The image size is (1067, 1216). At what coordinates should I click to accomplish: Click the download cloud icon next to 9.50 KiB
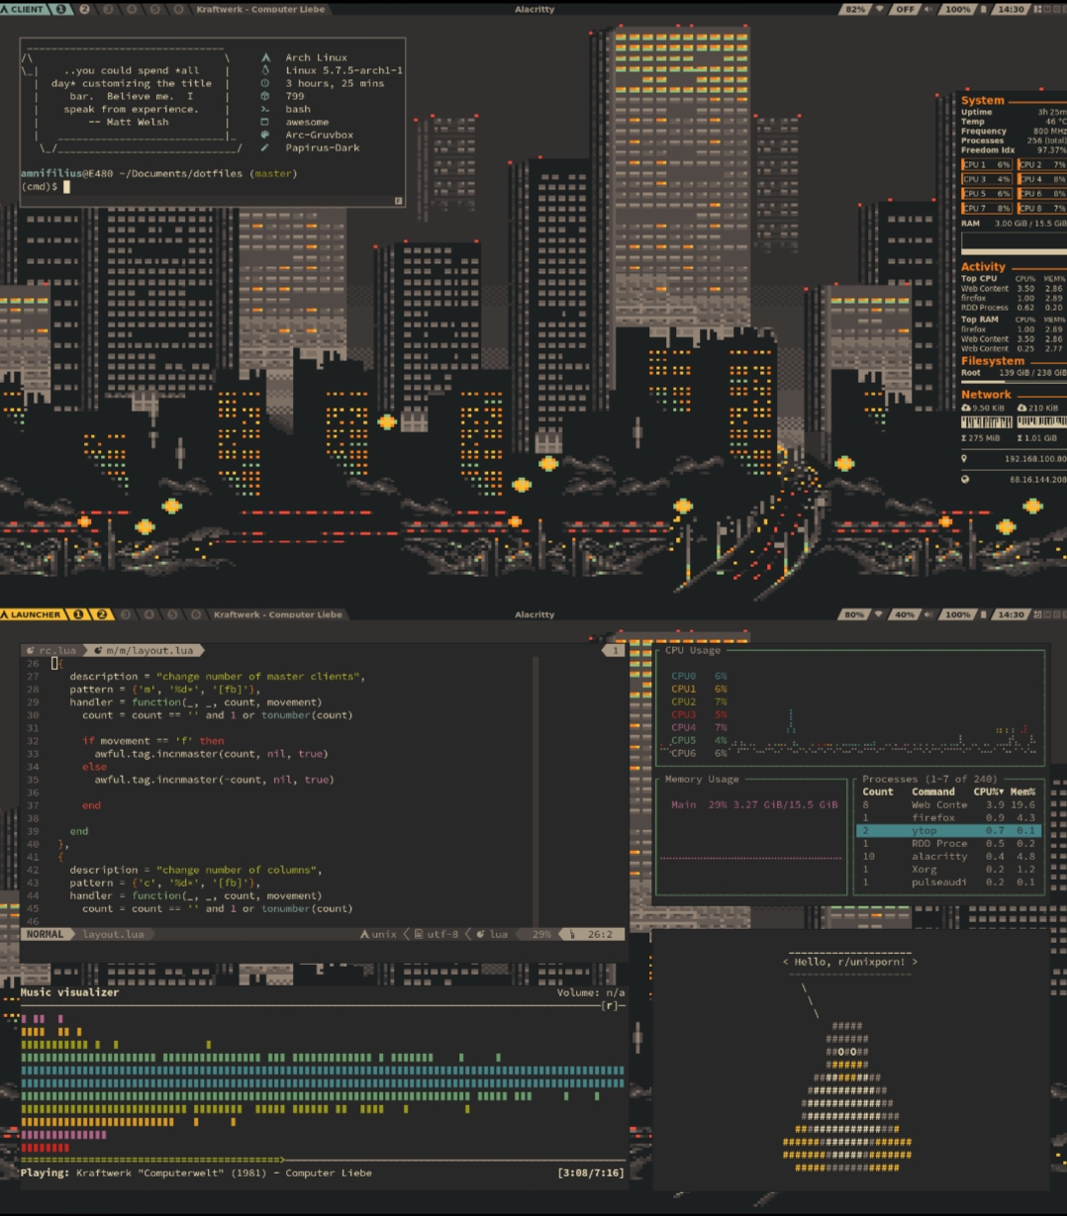click(x=966, y=408)
